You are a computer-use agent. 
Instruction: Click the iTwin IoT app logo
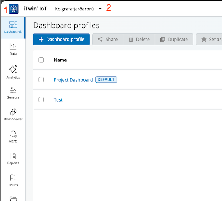(14, 9)
